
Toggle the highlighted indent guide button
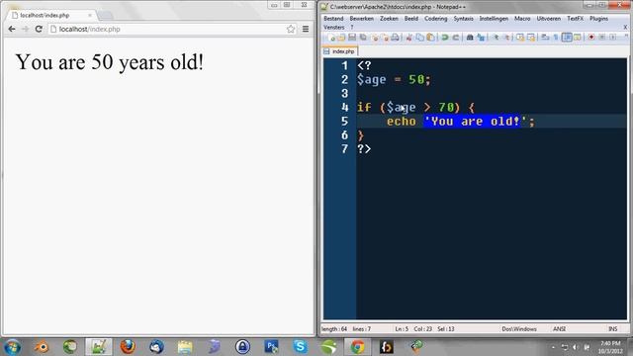click(567, 38)
